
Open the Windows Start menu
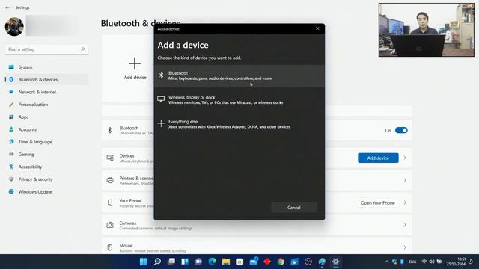pyautogui.click(x=143, y=262)
